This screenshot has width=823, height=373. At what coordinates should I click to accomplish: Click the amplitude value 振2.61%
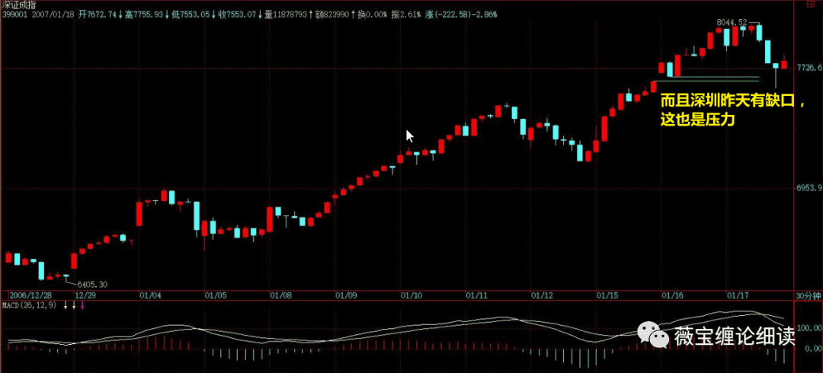pos(405,14)
